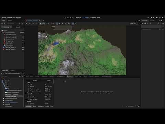Collapse the Time monitor group
Image resolution: width=165 pixels, height=124 pixels.
pos(26,83)
